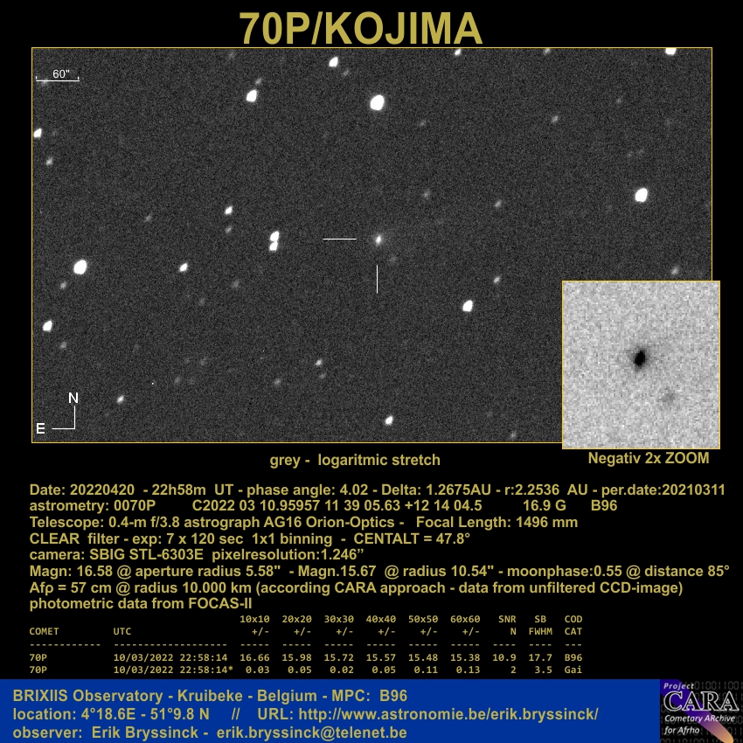The image size is (743, 743).
Task: Click the SNR value 10.9
Action: tap(504, 657)
